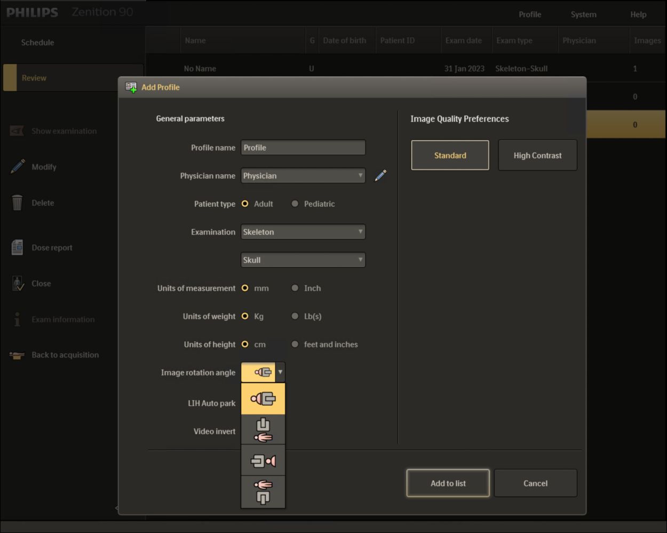Image resolution: width=667 pixels, height=533 pixels.
Task: Choose rotation option with C-arm below patient
Action: 263,491
